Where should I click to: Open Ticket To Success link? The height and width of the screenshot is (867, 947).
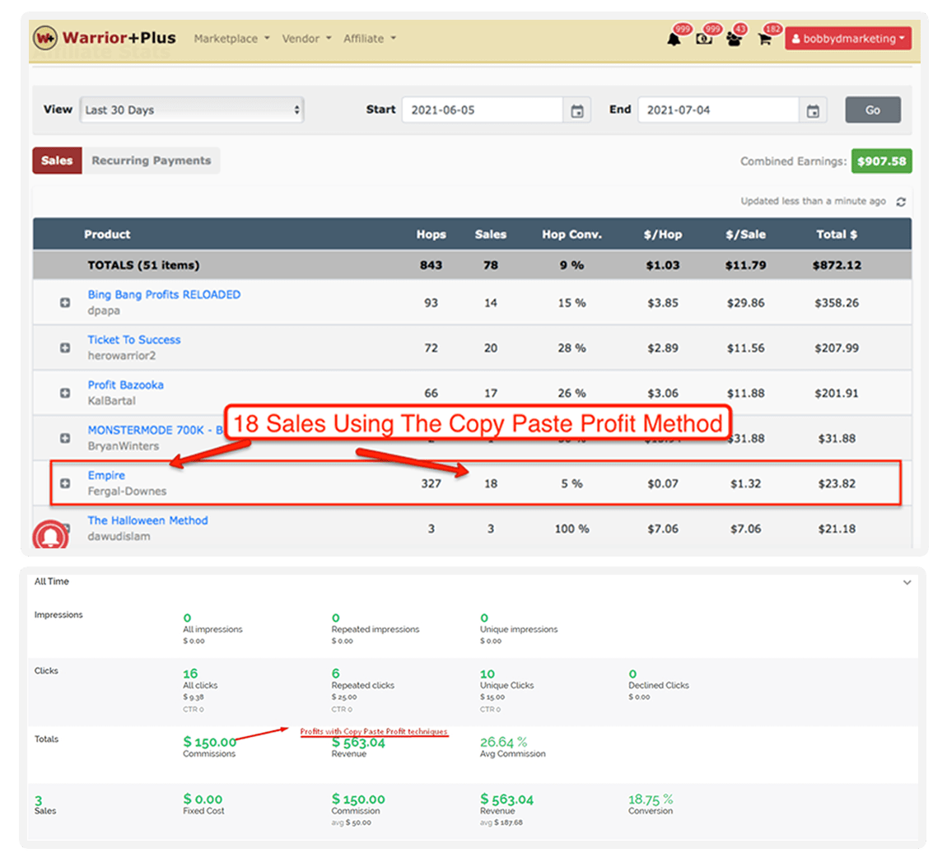134,340
